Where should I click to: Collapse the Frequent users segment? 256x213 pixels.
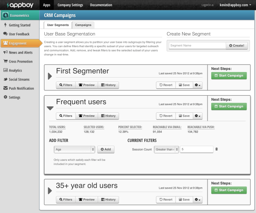pyautogui.click(x=50, y=108)
